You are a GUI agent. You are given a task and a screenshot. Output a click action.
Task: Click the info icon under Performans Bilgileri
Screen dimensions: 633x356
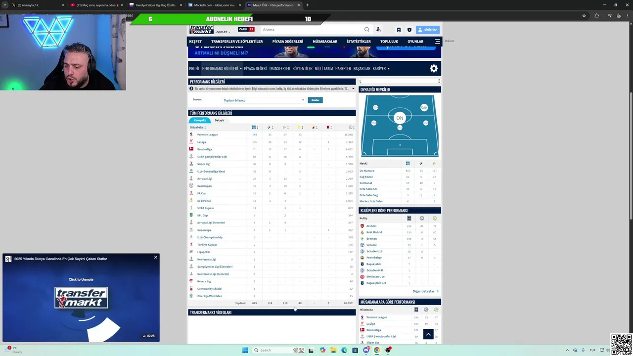click(x=191, y=89)
